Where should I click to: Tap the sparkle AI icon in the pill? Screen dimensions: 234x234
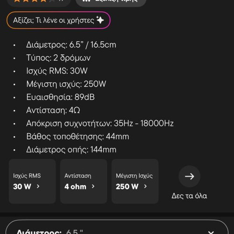(x=100, y=20)
